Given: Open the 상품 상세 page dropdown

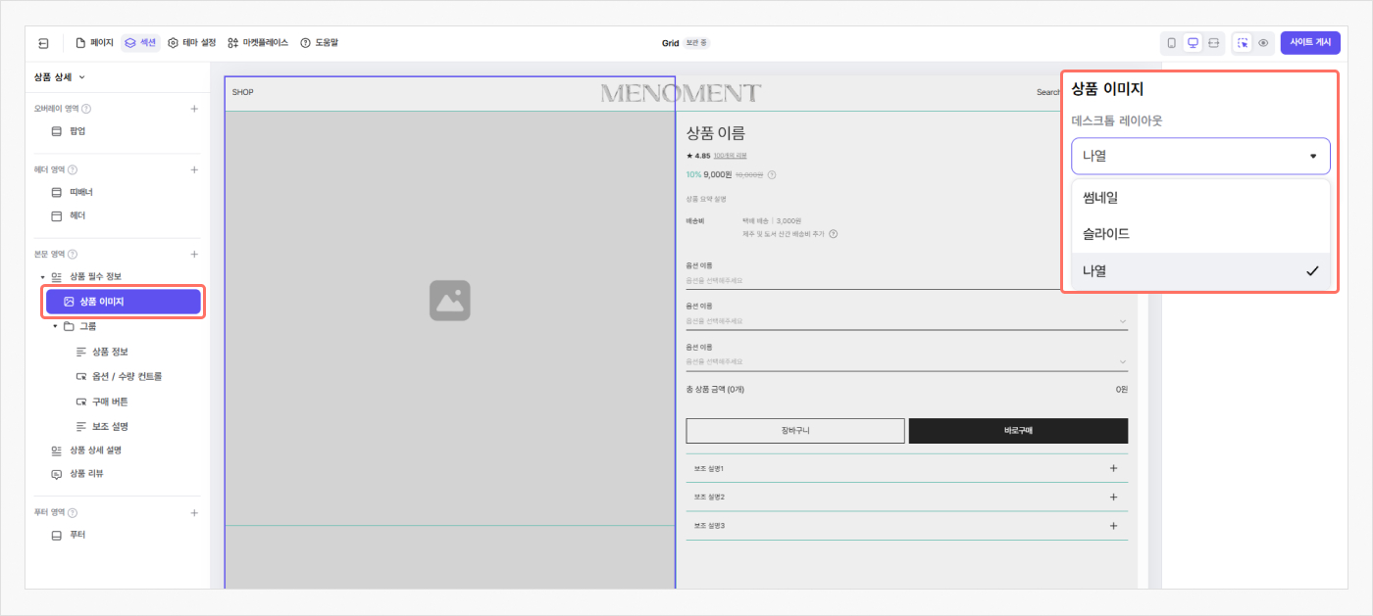Looking at the screenshot, I should click(60, 76).
